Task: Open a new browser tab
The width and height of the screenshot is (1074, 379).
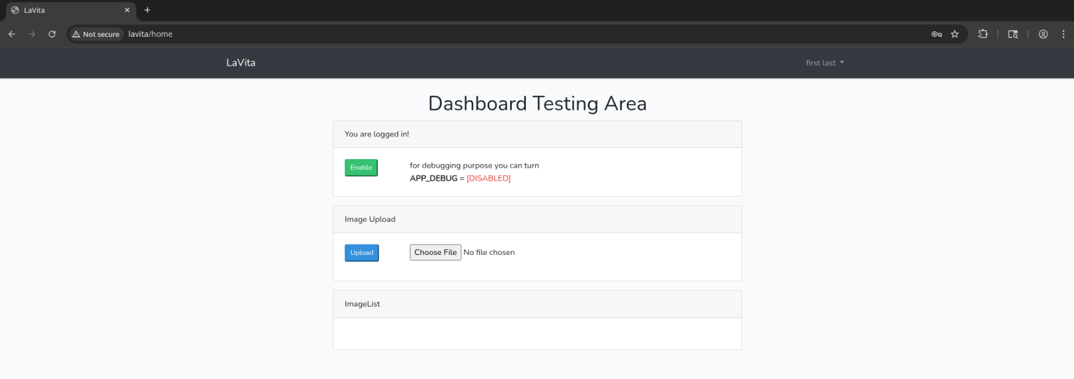Action: coord(147,10)
